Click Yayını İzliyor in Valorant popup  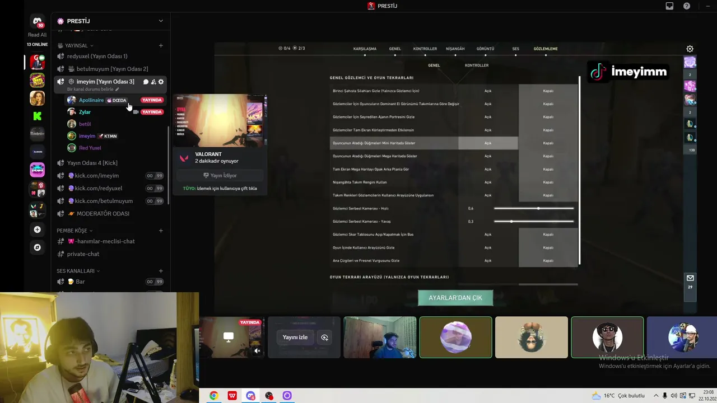pyautogui.click(x=220, y=175)
